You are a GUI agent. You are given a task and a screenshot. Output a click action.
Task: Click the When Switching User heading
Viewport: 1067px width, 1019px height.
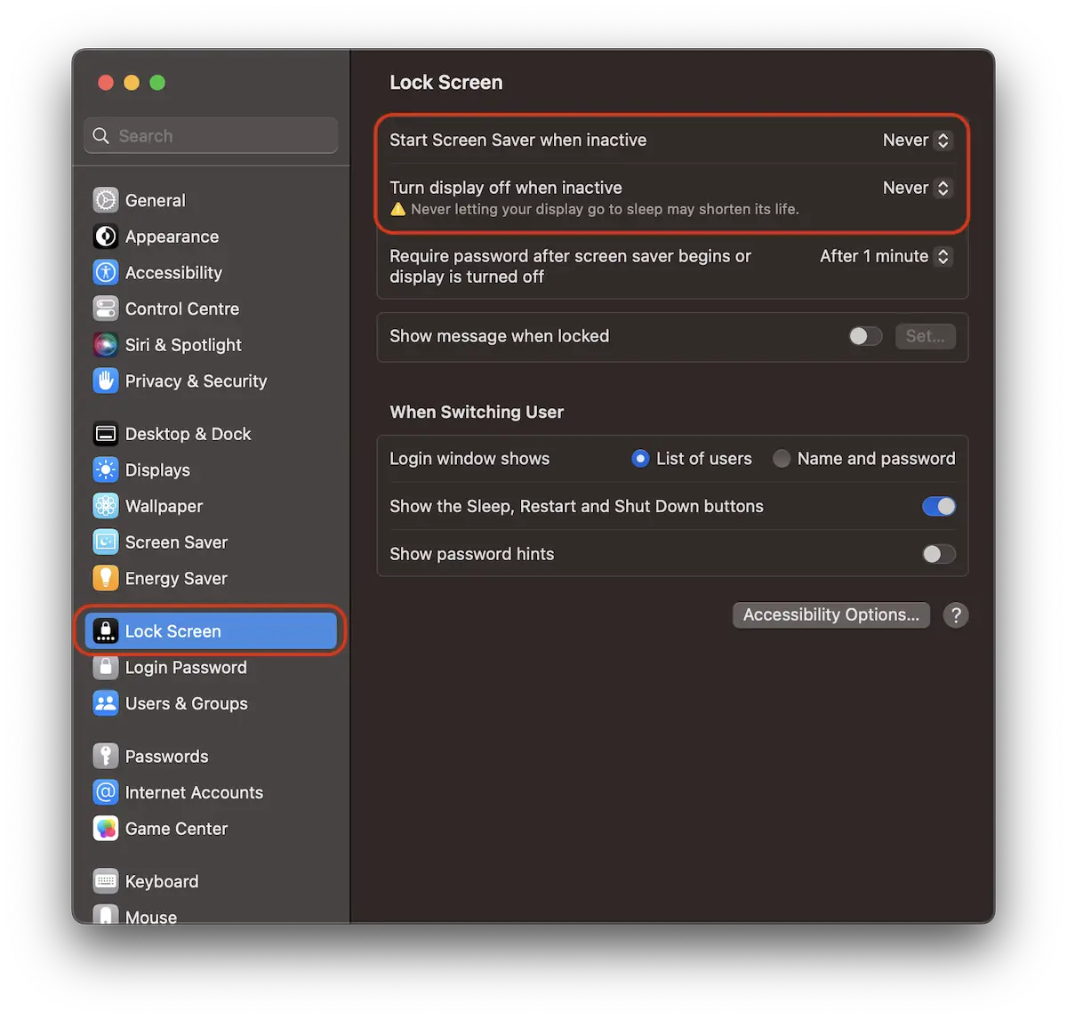click(x=477, y=412)
